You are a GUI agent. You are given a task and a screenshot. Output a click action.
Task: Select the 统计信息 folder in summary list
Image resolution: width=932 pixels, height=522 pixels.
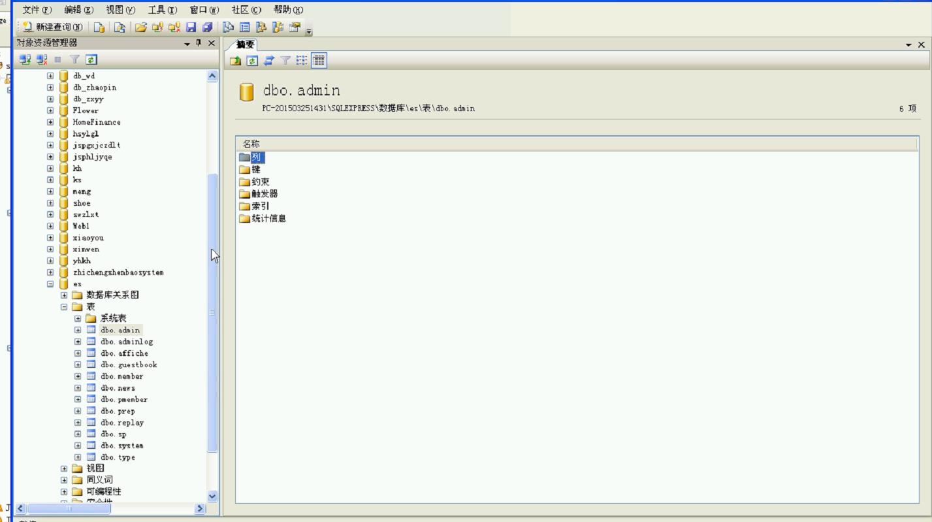(263, 218)
